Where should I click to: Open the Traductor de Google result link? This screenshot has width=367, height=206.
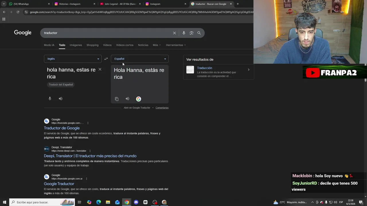62,128
